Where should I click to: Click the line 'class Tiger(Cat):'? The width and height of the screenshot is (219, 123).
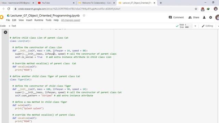[21, 80]
